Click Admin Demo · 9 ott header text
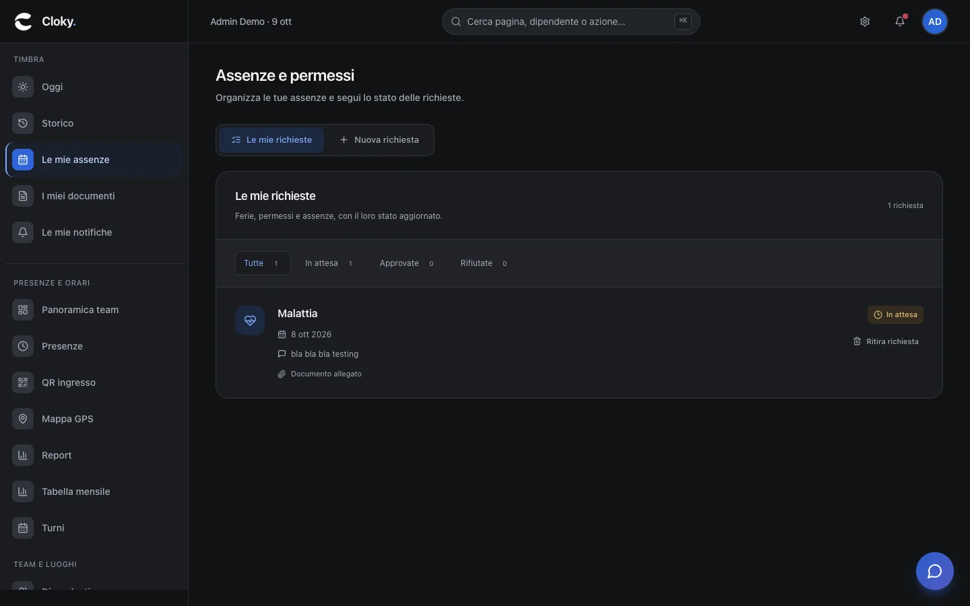970x606 pixels. tap(251, 22)
